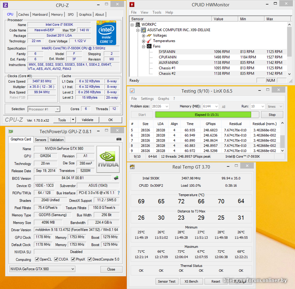Open the Sensors tab in GPU-Z
This screenshot has height=289, width=295.
click(41, 140)
